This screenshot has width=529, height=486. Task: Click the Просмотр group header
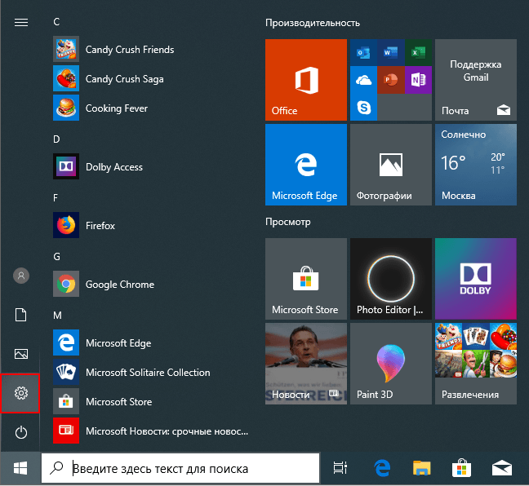coord(288,222)
